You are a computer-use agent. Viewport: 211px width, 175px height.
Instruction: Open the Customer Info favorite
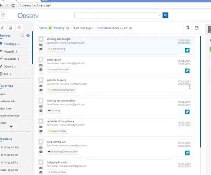click(8, 101)
